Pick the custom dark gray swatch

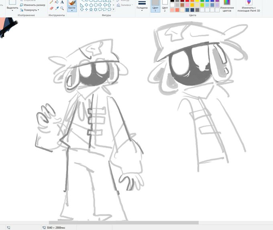pos(197,10)
